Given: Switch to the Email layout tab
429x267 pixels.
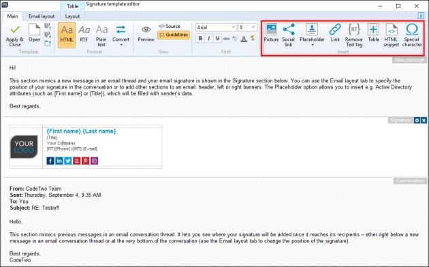Looking at the screenshot, I should tap(42, 16).
